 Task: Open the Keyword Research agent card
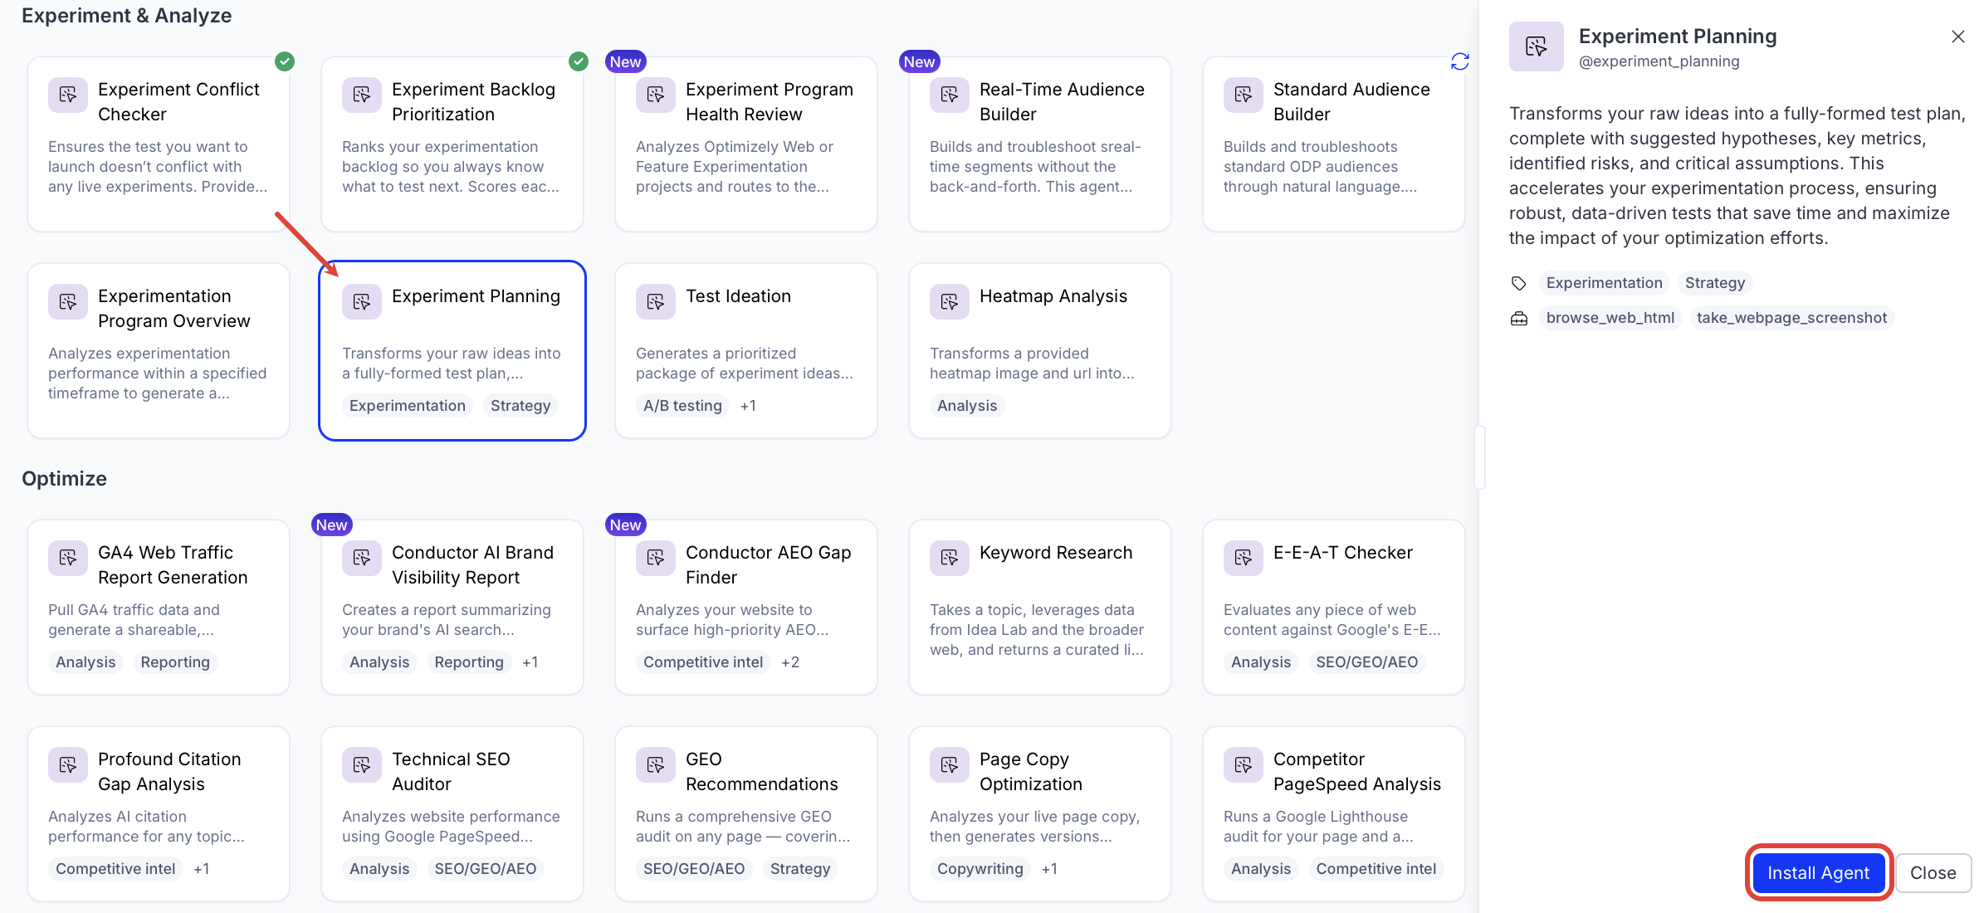pyautogui.click(x=1040, y=607)
